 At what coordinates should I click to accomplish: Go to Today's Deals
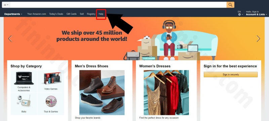[x=56, y=14]
